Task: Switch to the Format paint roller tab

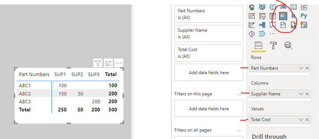Action: click(273, 45)
